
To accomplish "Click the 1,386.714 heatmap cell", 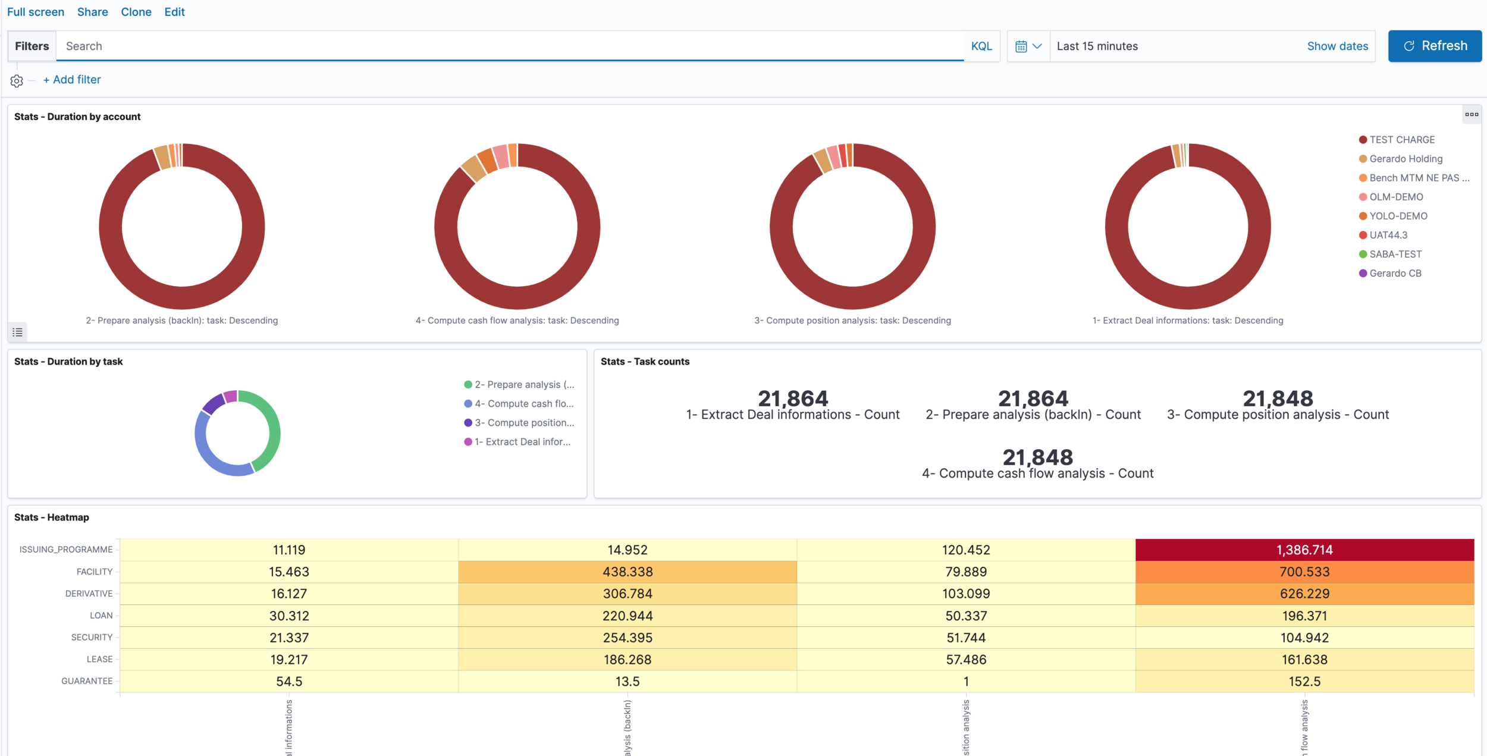I will [1304, 550].
